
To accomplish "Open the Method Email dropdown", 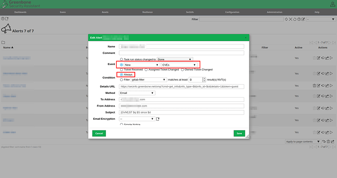I will tap(137, 93).
